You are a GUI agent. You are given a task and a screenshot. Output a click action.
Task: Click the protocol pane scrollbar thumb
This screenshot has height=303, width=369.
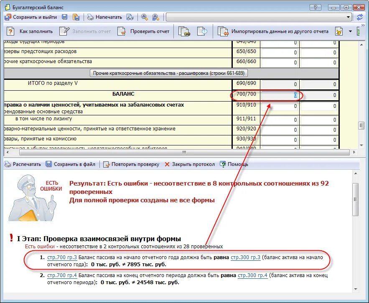coord(356,199)
